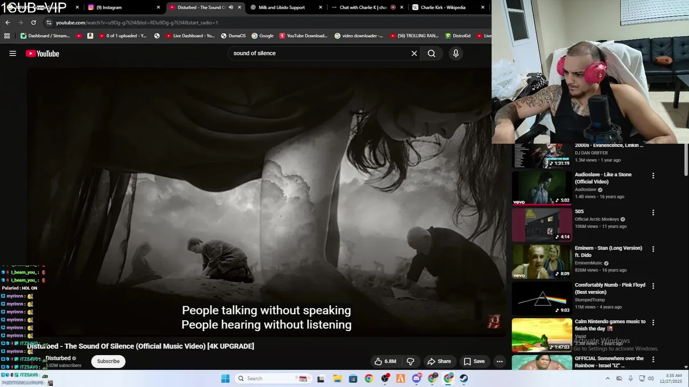Open options menu for Eminem Stan video

click(653, 249)
